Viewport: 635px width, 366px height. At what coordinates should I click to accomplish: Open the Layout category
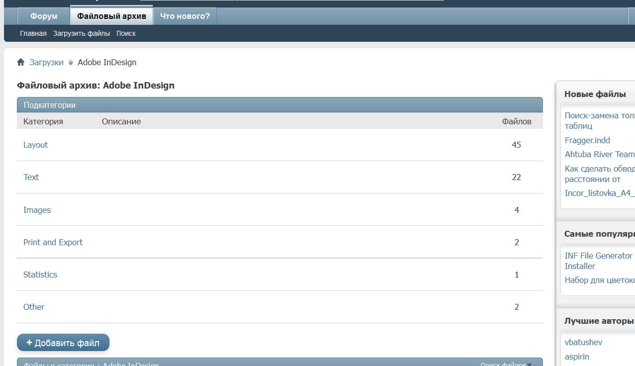point(36,145)
